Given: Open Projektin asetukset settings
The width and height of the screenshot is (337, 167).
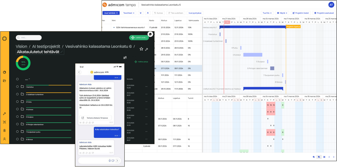Looking at the screenshot, I should point(324,13).
